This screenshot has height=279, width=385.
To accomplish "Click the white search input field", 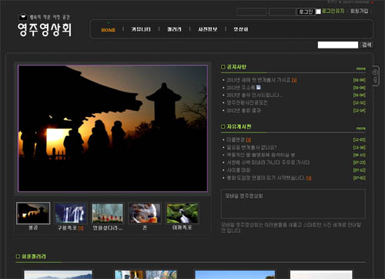I will [x=338, y=45].
